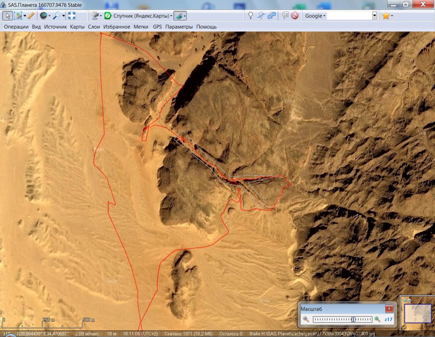
Task: Open the GPS menu
Action: 157,26
